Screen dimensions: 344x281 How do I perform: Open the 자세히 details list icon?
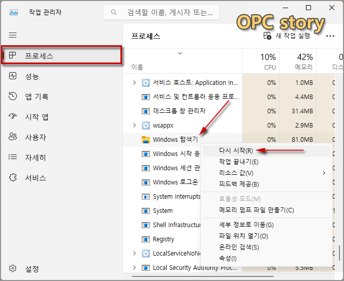[x=13, y=157]
